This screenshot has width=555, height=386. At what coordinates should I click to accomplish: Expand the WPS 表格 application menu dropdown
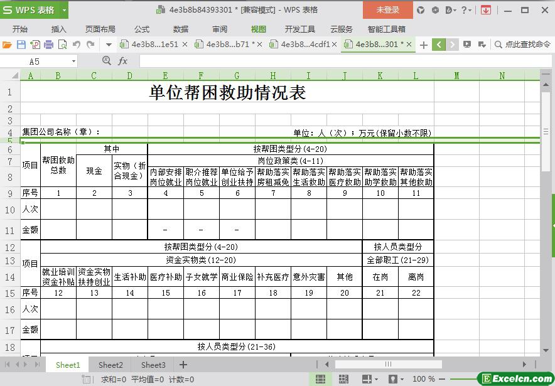point(63,10)
